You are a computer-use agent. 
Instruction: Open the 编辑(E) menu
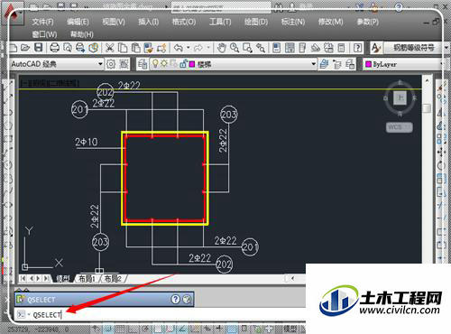[78, 22]
